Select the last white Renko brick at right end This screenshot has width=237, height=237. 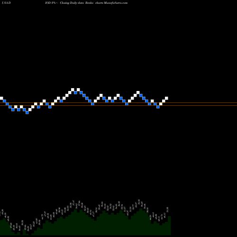pos(166,98)
